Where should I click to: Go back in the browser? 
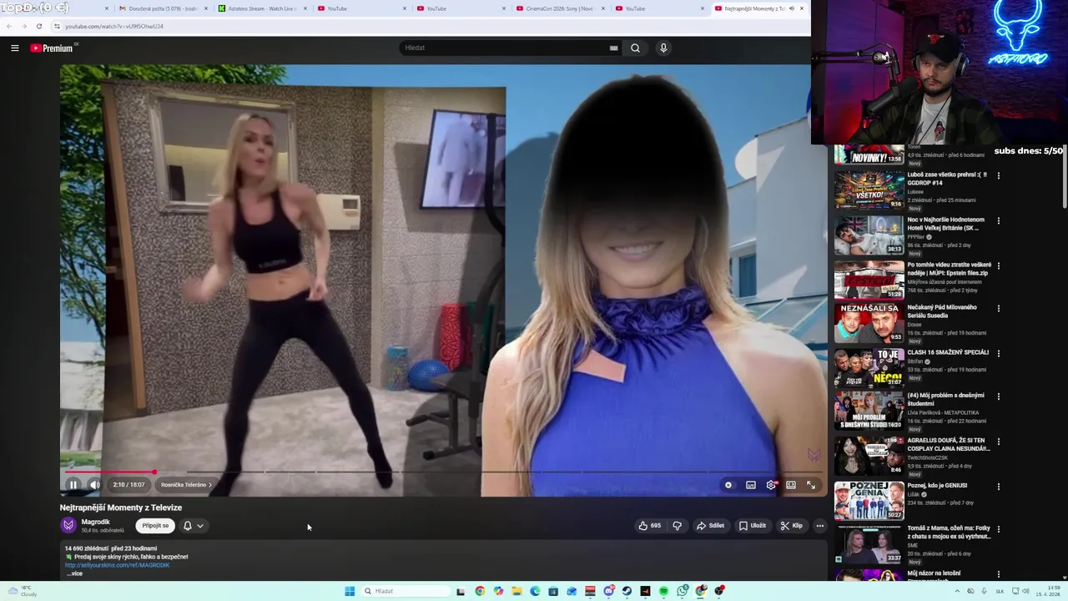9,26
